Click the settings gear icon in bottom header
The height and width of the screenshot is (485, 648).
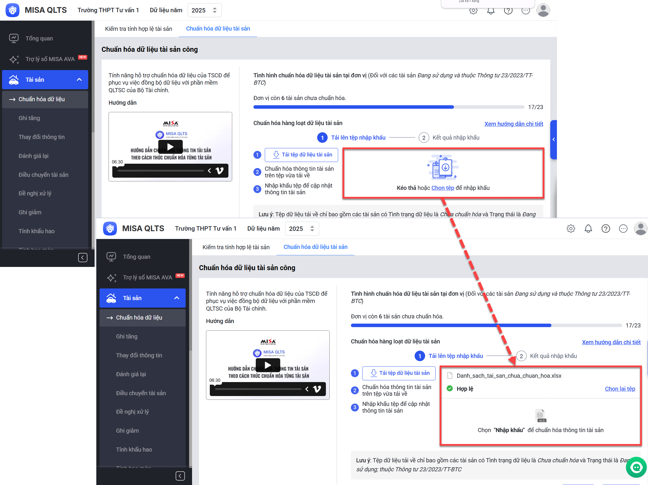[570, 229]
